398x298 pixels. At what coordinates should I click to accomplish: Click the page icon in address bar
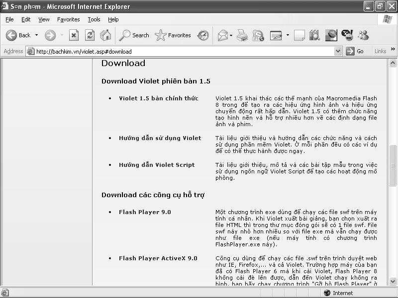30,52
